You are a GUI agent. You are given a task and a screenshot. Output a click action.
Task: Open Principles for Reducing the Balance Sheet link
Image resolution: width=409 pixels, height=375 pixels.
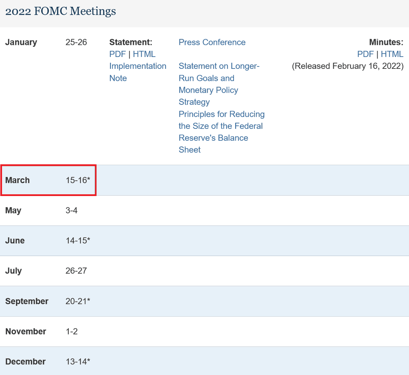point(222,132)
